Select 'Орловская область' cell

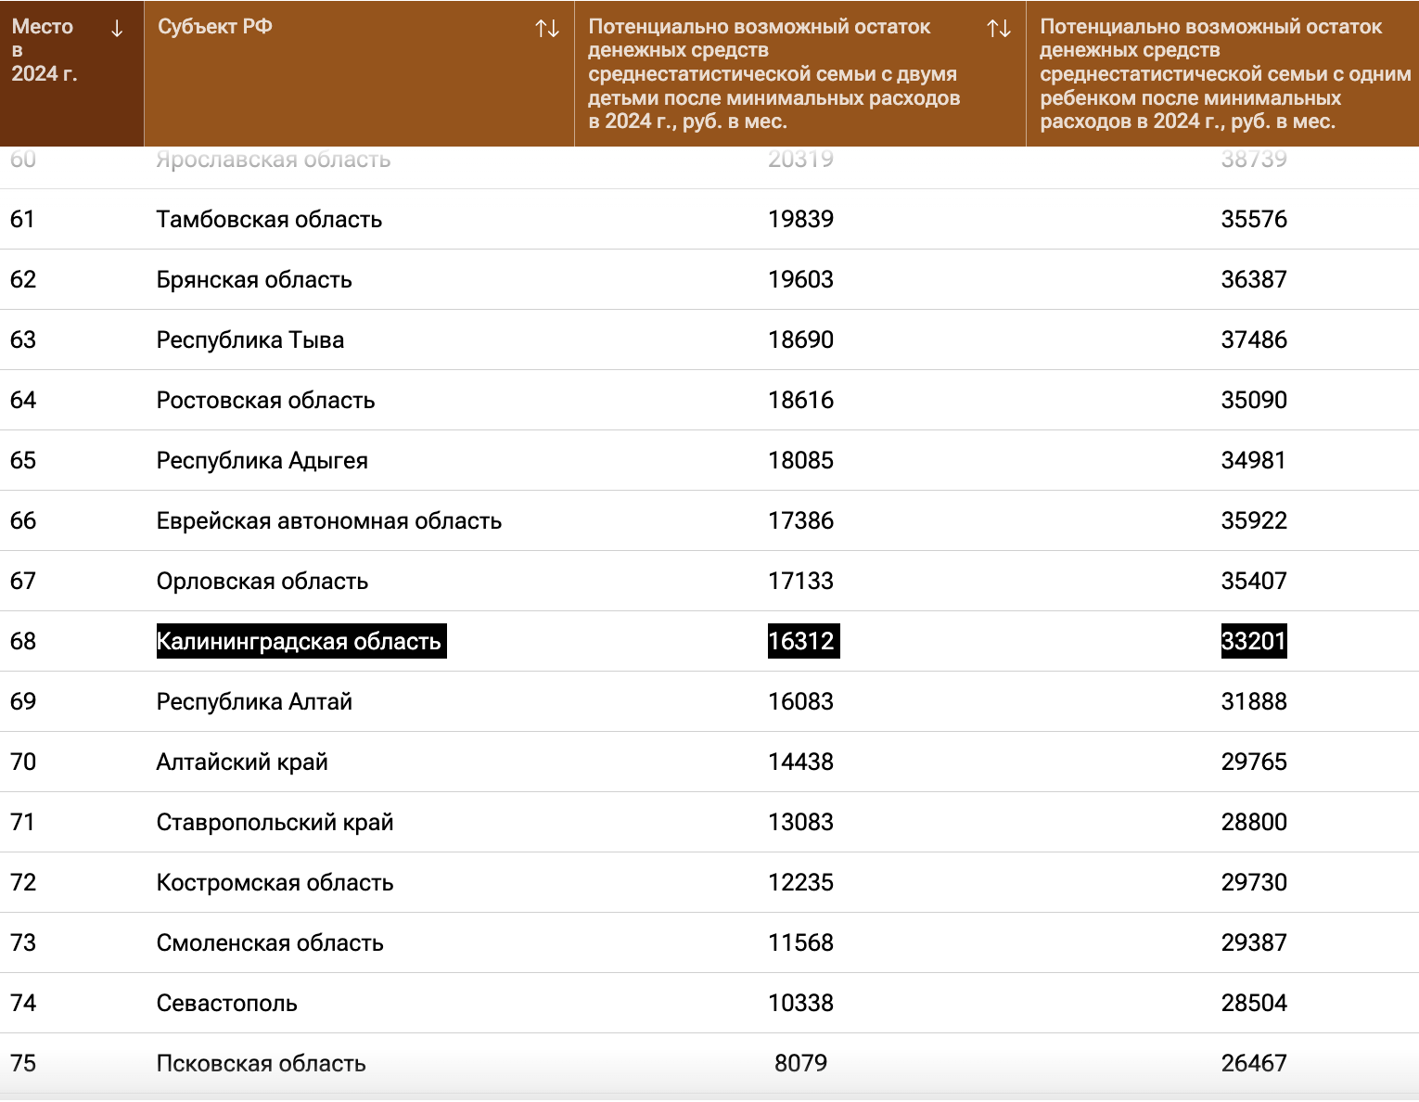(x=262, y=581)
